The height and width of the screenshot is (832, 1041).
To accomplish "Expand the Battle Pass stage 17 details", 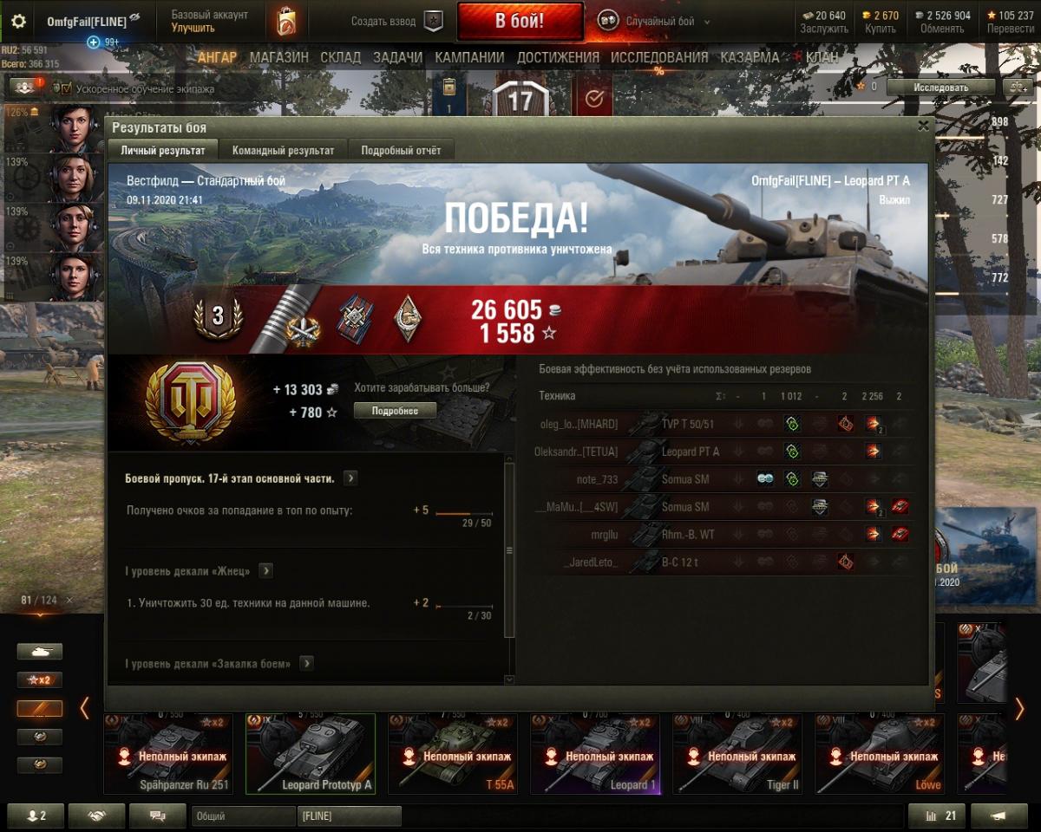I will click(x=350, y=478).
